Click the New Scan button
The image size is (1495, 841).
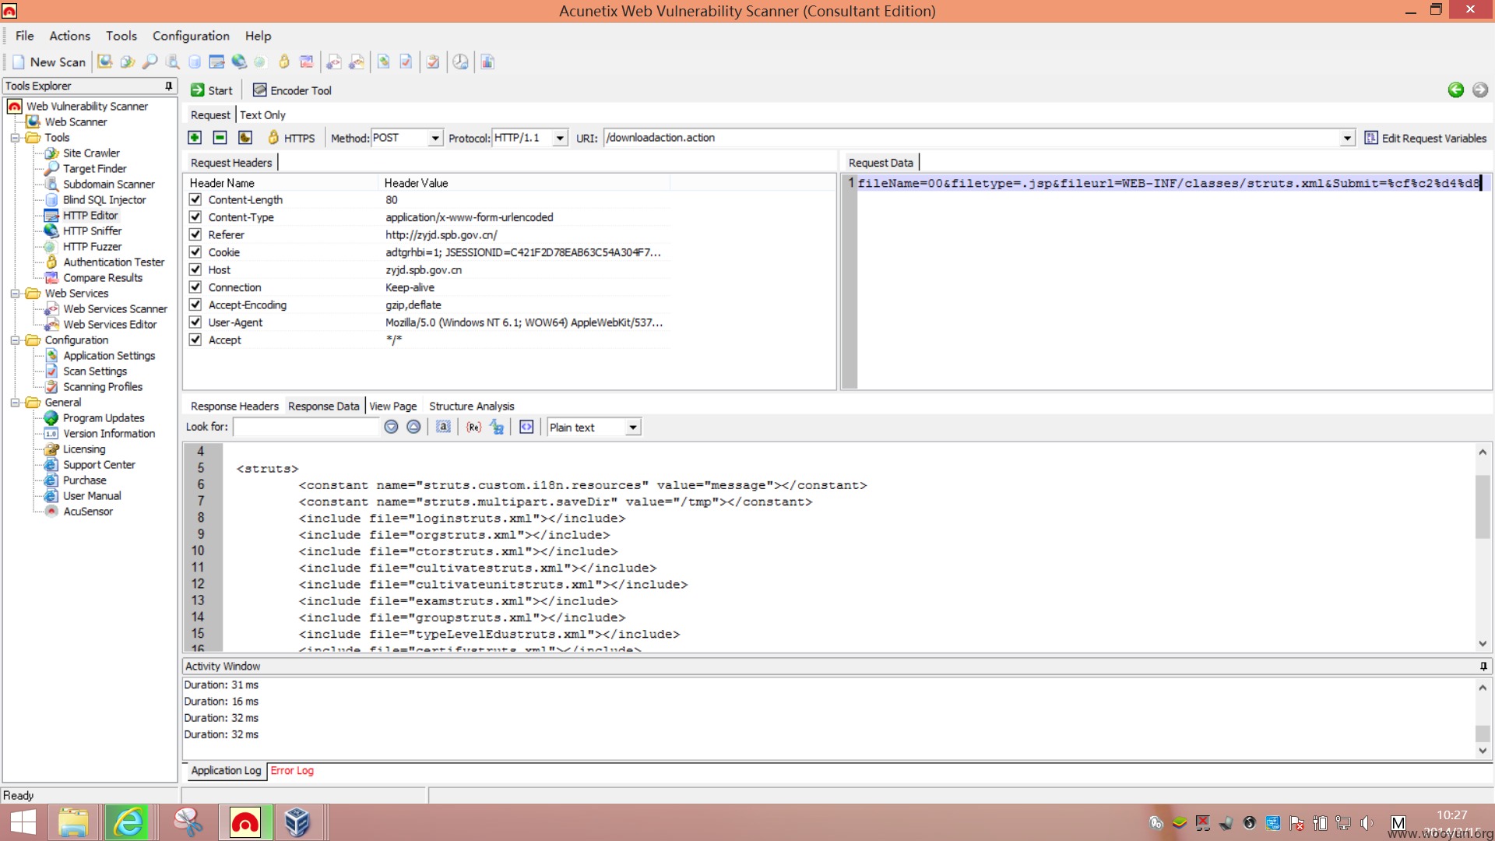coord(49,62)
